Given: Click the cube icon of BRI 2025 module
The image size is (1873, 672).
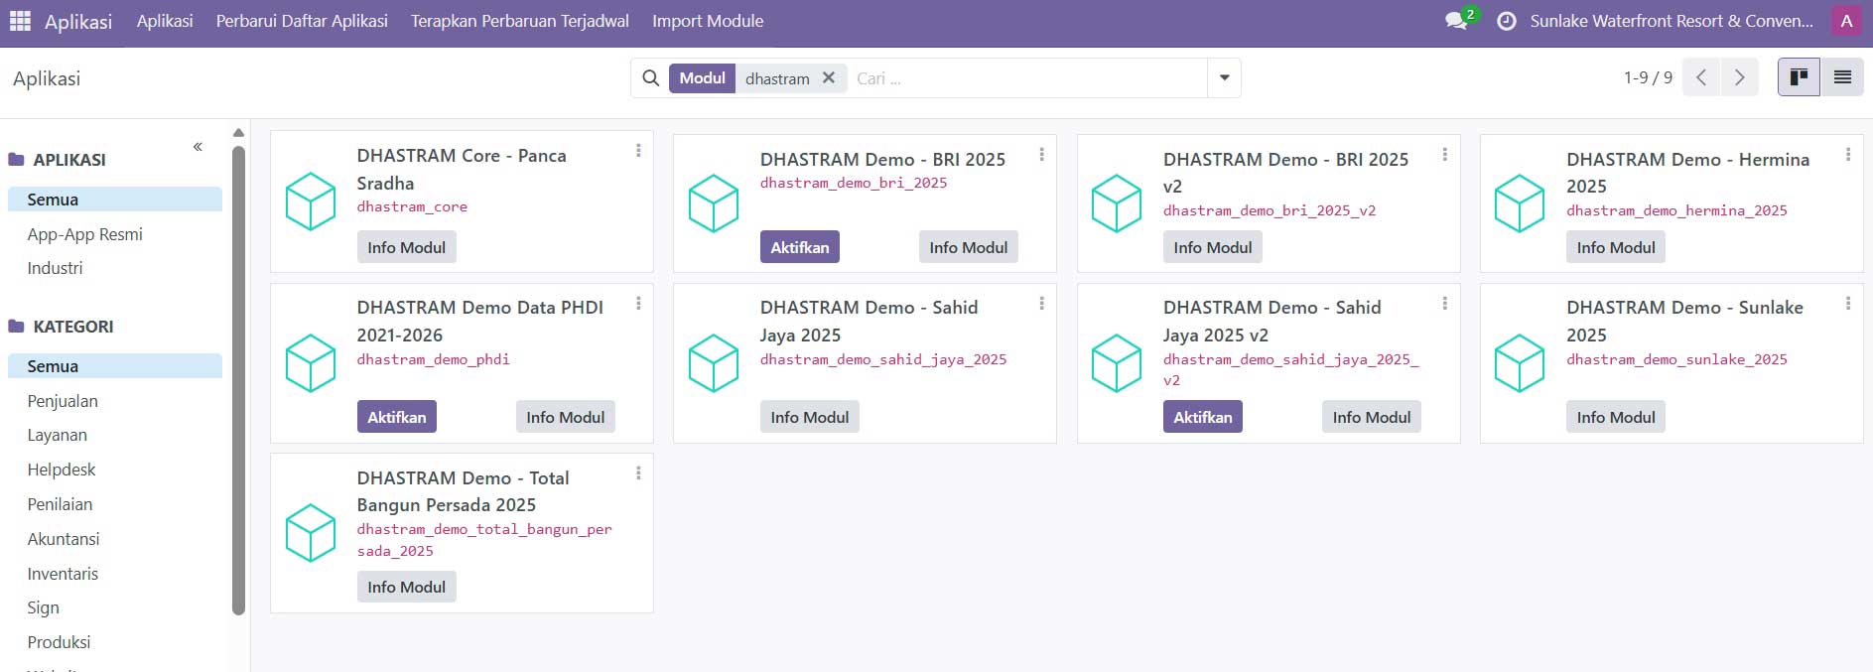Looking at the screenshot, I should click(714, 203).
